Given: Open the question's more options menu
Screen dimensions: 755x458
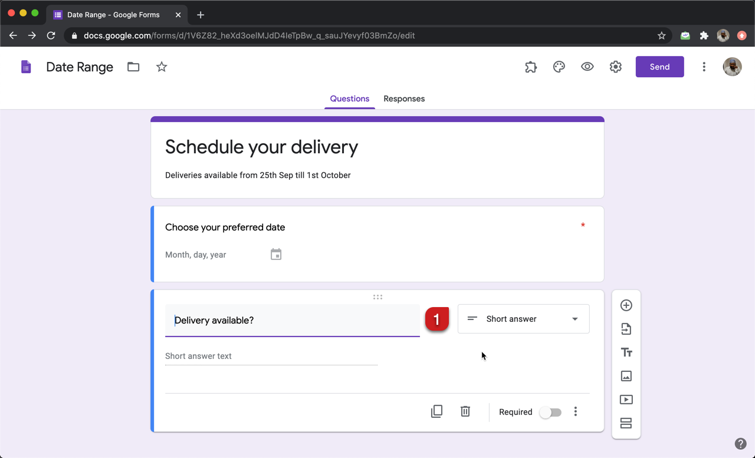Looking at the screenshot, I should click(x=576, y=412).
